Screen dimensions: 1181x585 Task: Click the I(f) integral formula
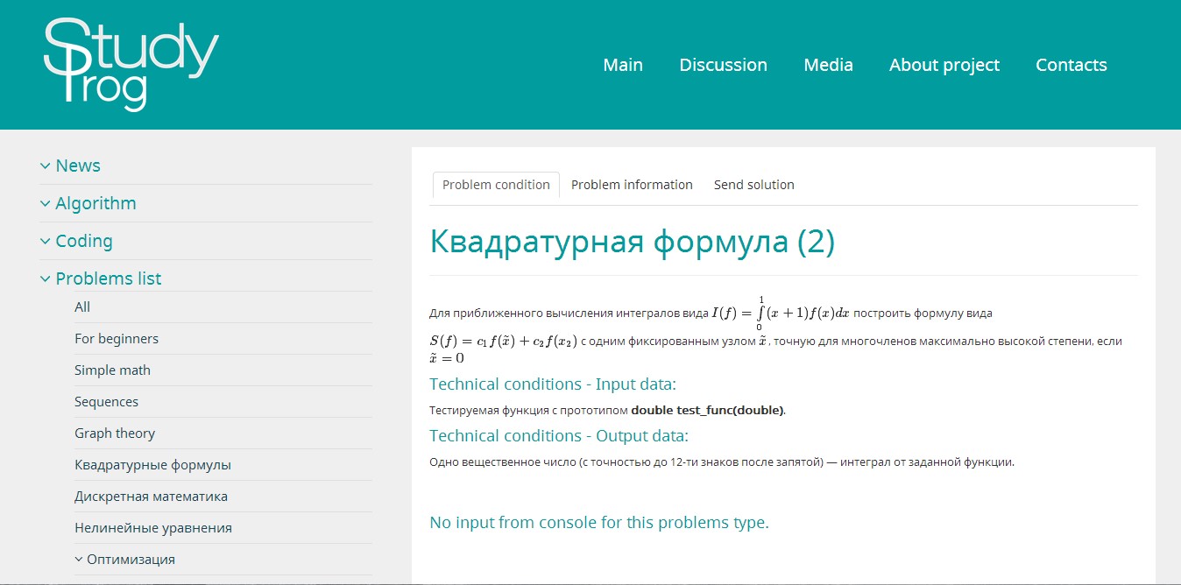click(x=780, y=314)
